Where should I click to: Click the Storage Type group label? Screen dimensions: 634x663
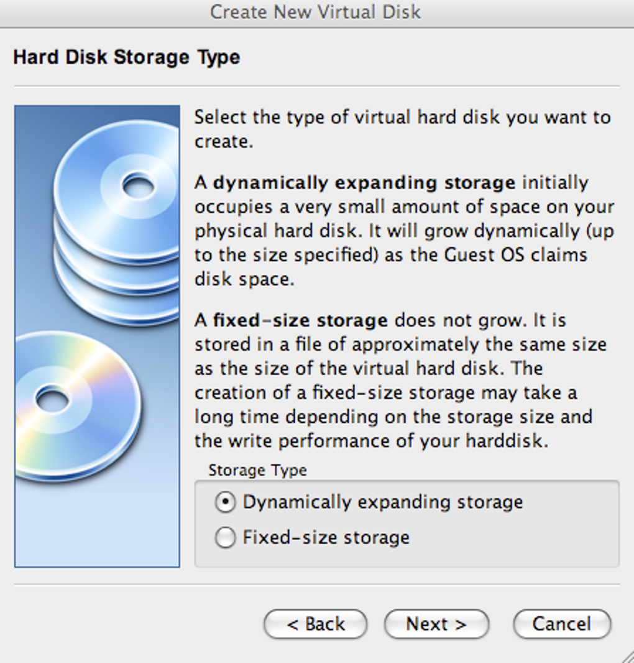click(257, 470)
